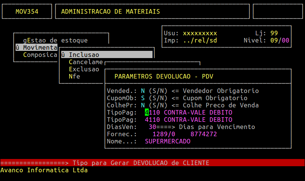
Task: Open the Composica menu item
Action: point(40,55)
